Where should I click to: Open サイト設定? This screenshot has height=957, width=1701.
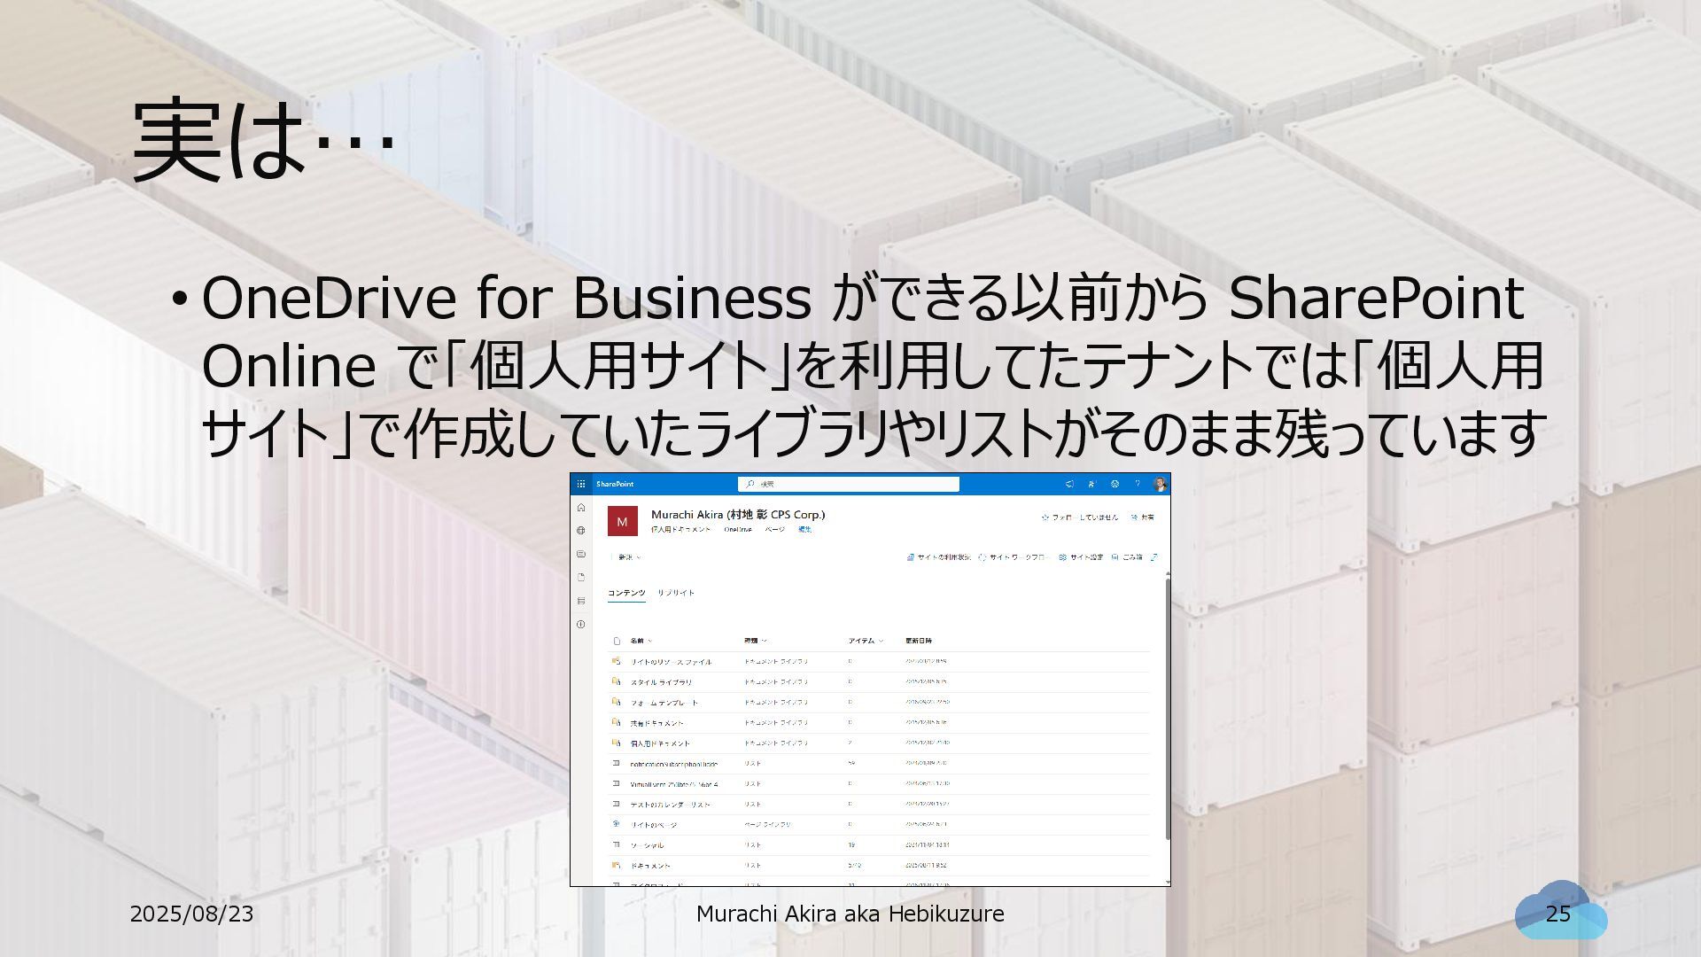[1081, 557]
